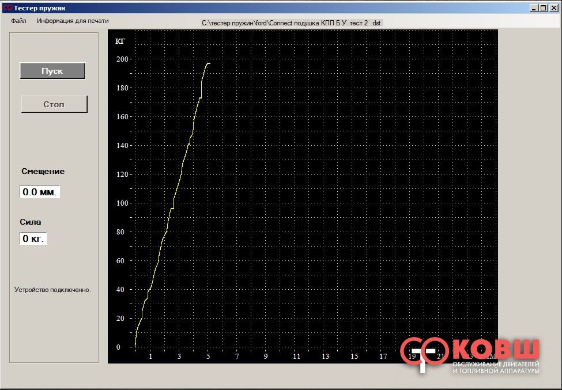Click the Смещение value field showing 0.0 мм

pos(40,192)
